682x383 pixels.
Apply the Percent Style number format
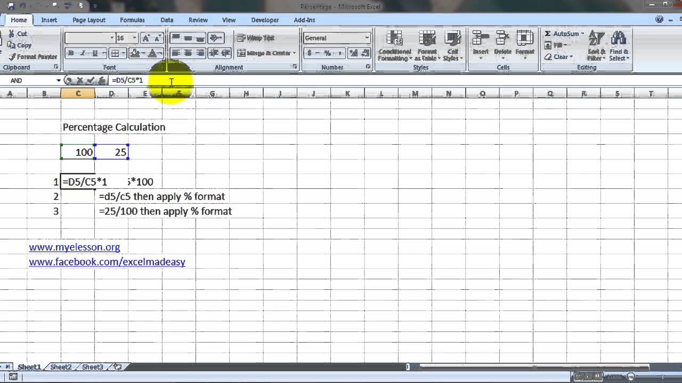pos(328,53)
